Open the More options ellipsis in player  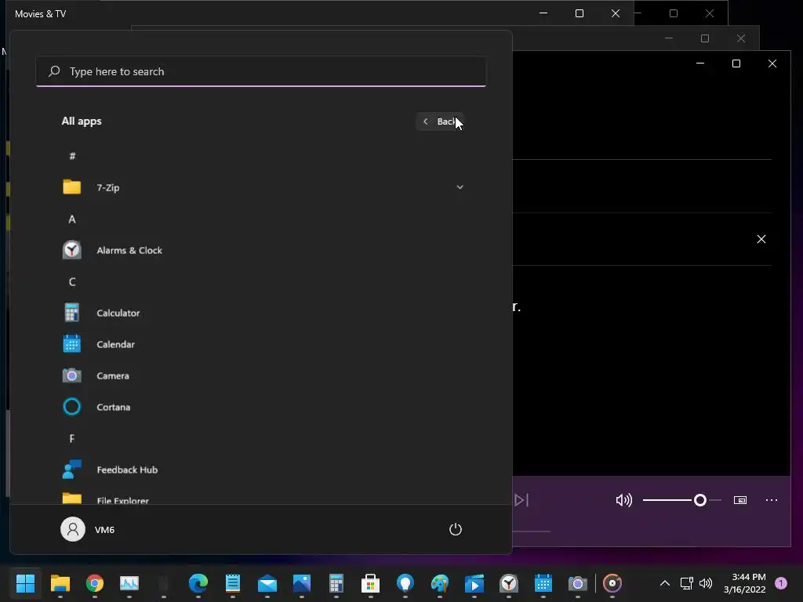point(772,500)
